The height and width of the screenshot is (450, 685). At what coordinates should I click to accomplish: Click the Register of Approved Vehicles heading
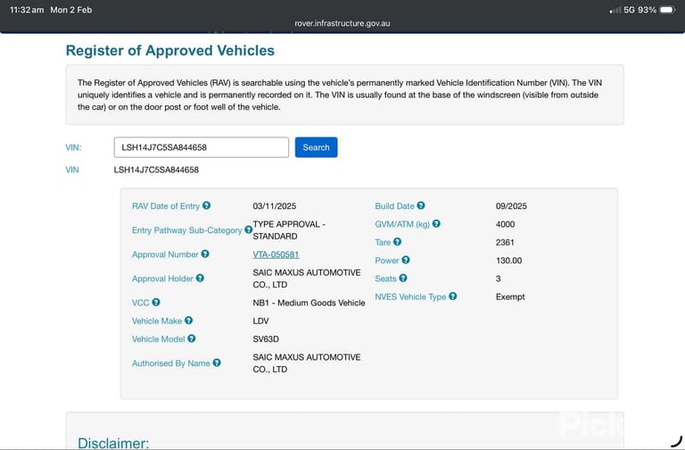(170, 50)
